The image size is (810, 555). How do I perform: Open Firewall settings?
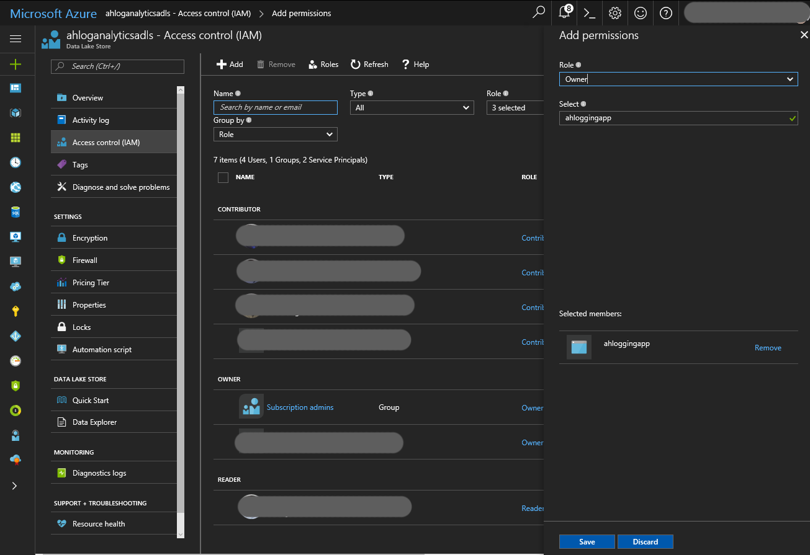[114, 260]
